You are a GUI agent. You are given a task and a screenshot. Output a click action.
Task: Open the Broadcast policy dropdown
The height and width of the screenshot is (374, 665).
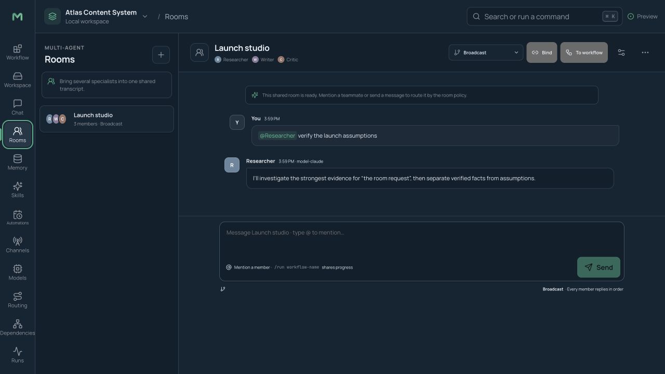[486, 52]
